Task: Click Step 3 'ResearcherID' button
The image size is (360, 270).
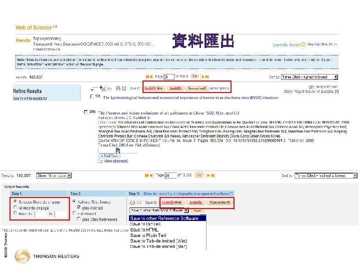Action: (220, 202)
